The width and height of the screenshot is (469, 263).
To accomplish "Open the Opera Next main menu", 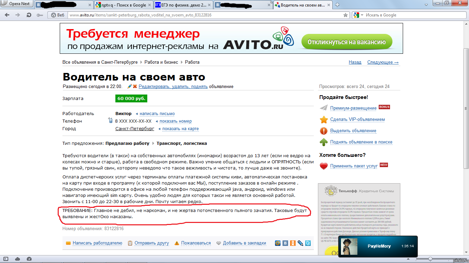I will pyautogui.click(x=16, y=4).
